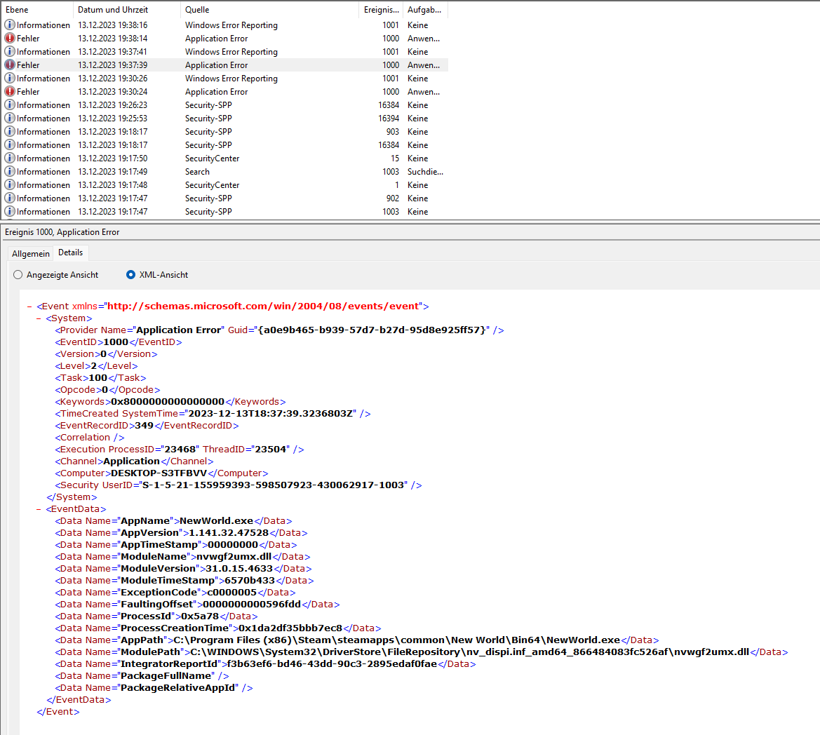Click error icon of 19:30:24 Application Error
Image resolution: width=820 pixels, height=735 pixels.
pyautogui.click(x=9, y=91)
